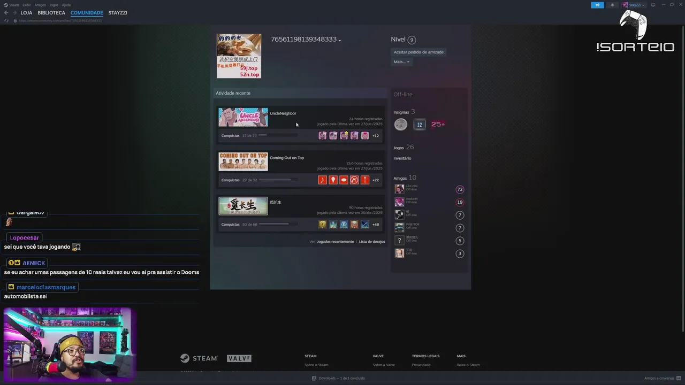The width and height of the screenshot is (685, 385).
Task: Click the +12 more achievements link
Action: (376, 136)
